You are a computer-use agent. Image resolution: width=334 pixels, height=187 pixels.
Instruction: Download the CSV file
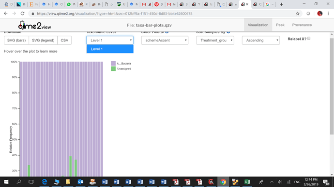[64, 40]
